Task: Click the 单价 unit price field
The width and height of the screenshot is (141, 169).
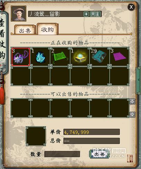Action: tap(91, 132)
